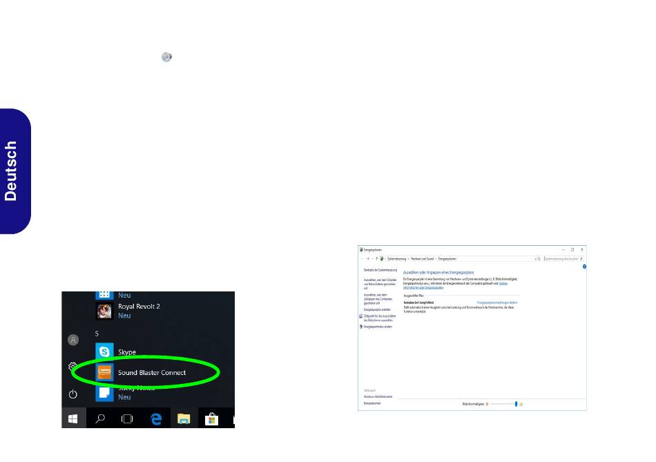Launch Skype from the Start menu list

(116, 352)
